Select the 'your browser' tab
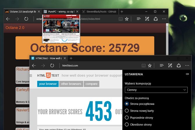The width and height of the screenshot is (195, 130). click(x=48, y=84)
